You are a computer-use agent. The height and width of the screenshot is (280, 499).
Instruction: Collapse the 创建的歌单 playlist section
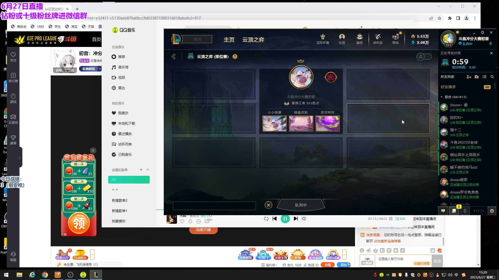[x=148, y=170]
